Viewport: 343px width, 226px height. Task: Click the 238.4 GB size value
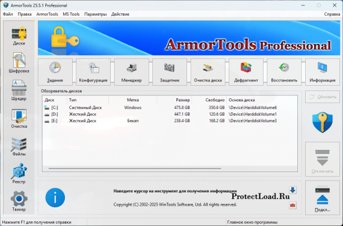[x=182, y=120]
